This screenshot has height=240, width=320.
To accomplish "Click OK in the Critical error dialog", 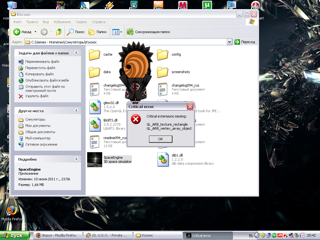I will pos(161,139).
